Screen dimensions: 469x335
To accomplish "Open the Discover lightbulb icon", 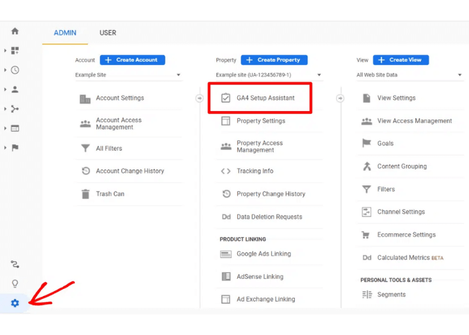I will [15, 283].
